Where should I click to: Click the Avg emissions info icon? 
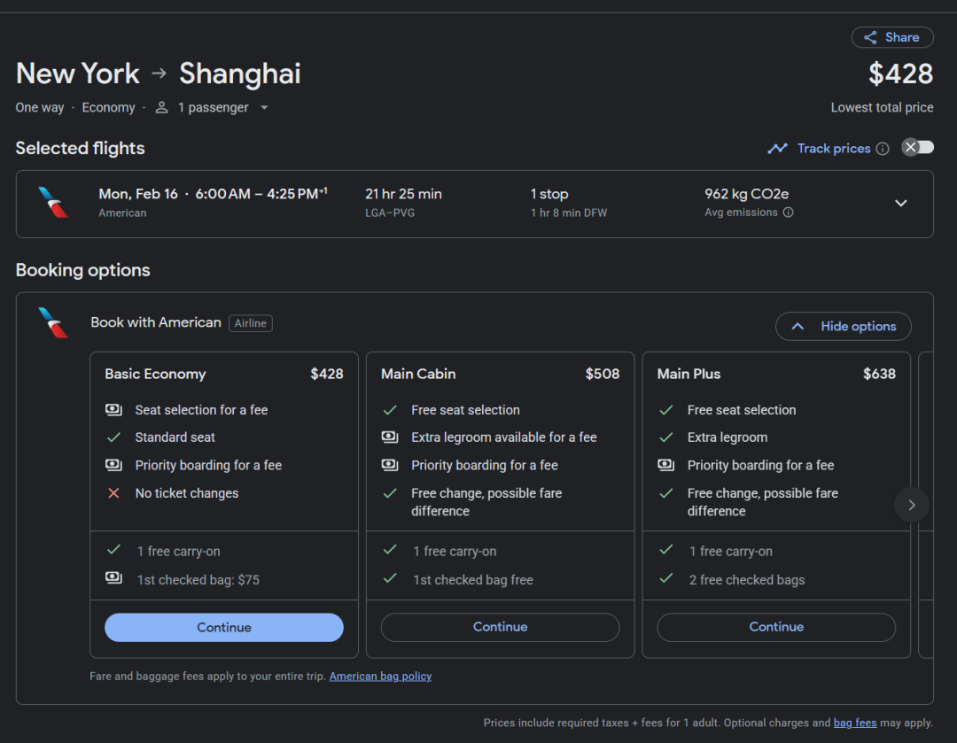point(788,213)
